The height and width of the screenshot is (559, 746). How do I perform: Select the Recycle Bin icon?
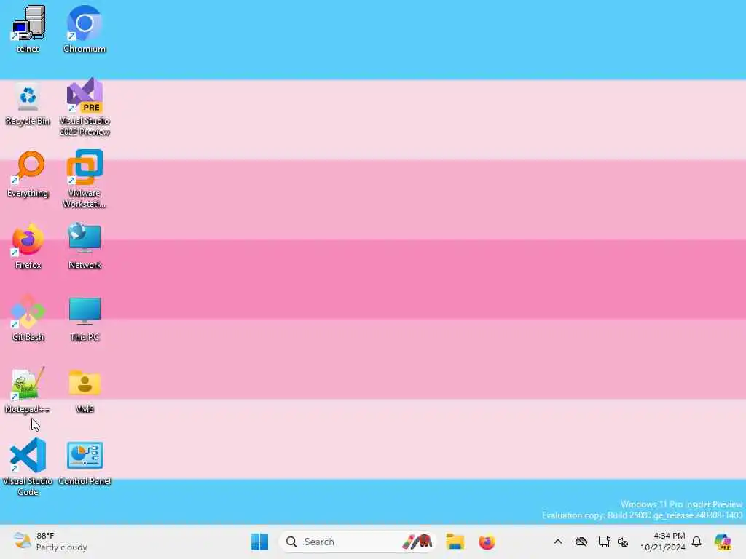[x=28, y=103]
